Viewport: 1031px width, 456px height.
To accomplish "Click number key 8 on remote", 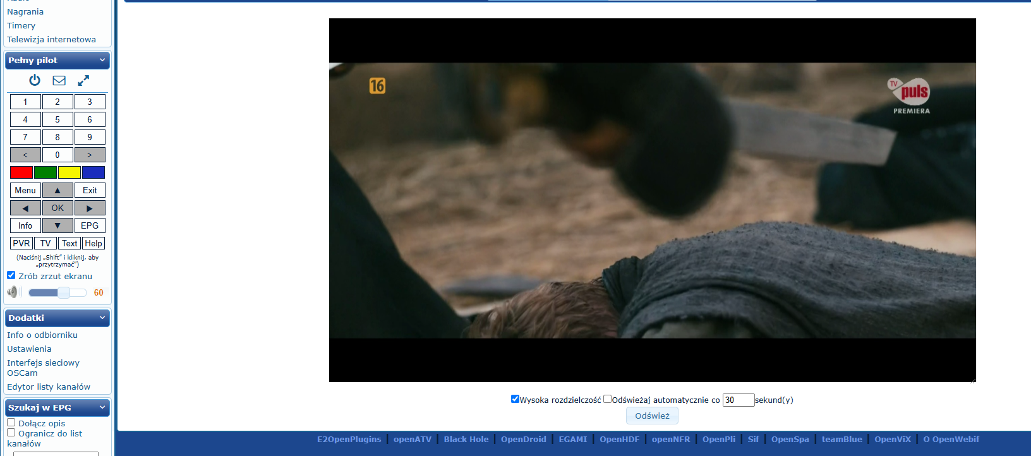I will click(x=57, y=137).
